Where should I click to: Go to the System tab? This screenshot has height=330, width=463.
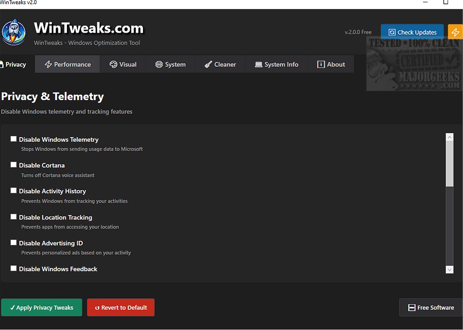pyautogui.click(x=170, y=64)
